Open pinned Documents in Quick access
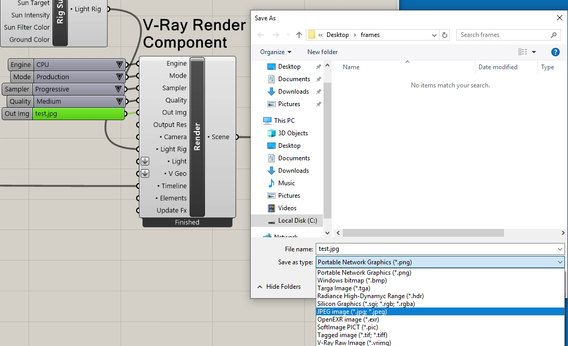The image size is (568, 346). point(294,79)
